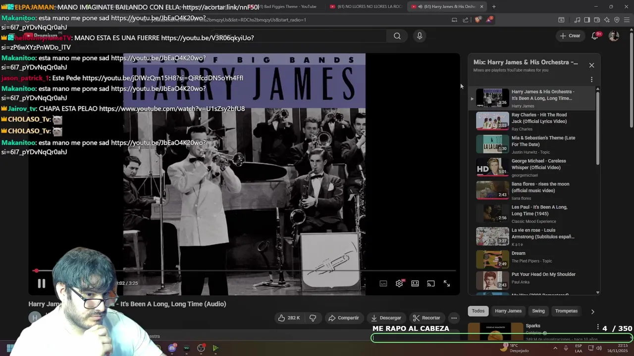Open the Brave Rewards triangle icon

[489, 20]
